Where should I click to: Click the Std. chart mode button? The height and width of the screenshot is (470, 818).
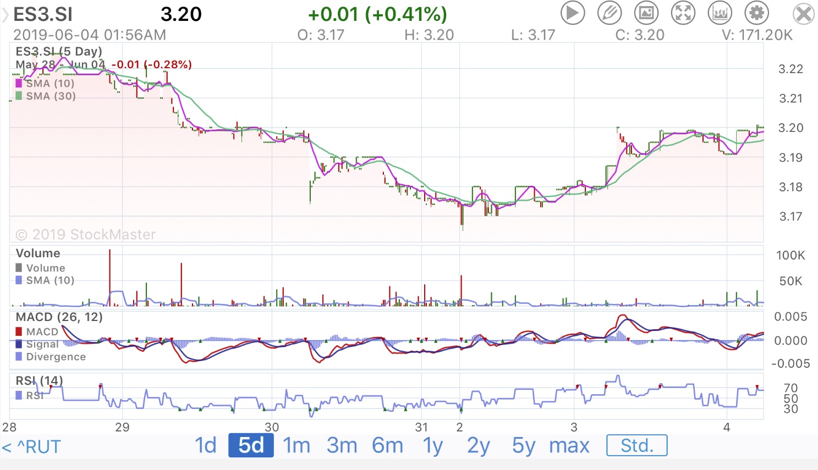pos(636,445)
